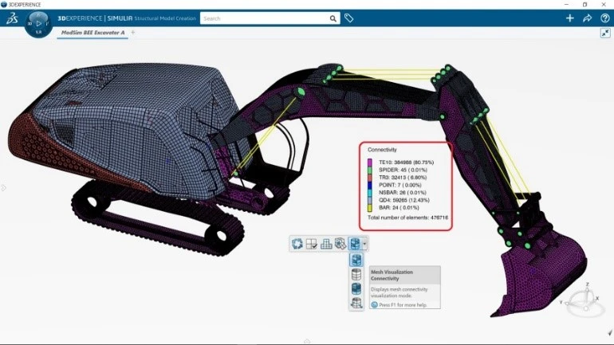Add a new tab with plus button
The height and width of the screenshot is (345, 614).
point(133,33)
